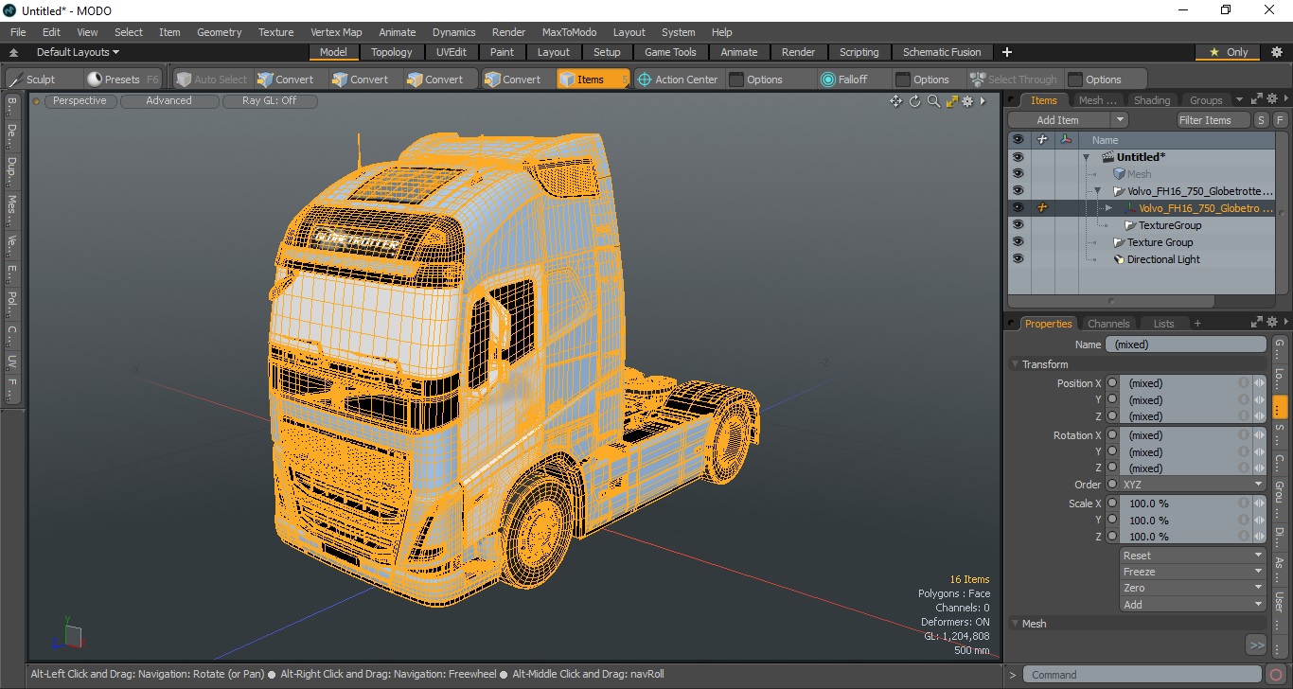Click the Add Item button
This screenshot has height=689, width=1293.
tap(1058, 120)
